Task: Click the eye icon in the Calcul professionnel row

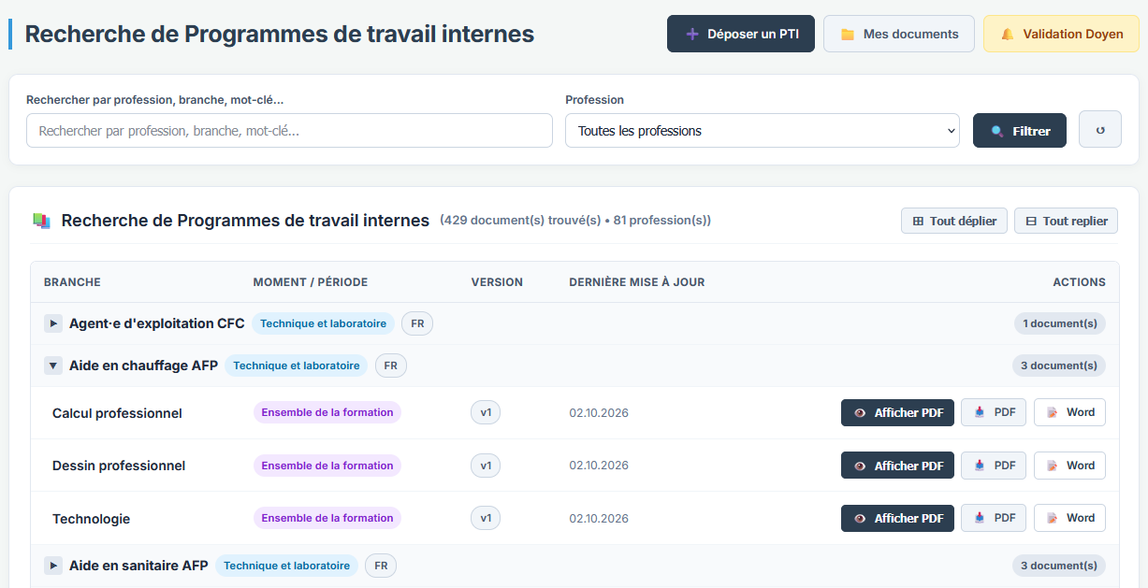Action: pyautogui.click(x=860, y=413)
